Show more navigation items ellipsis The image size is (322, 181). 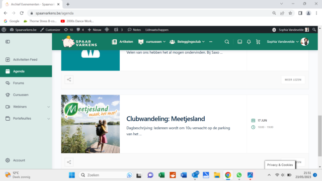(x=211, y=42)
